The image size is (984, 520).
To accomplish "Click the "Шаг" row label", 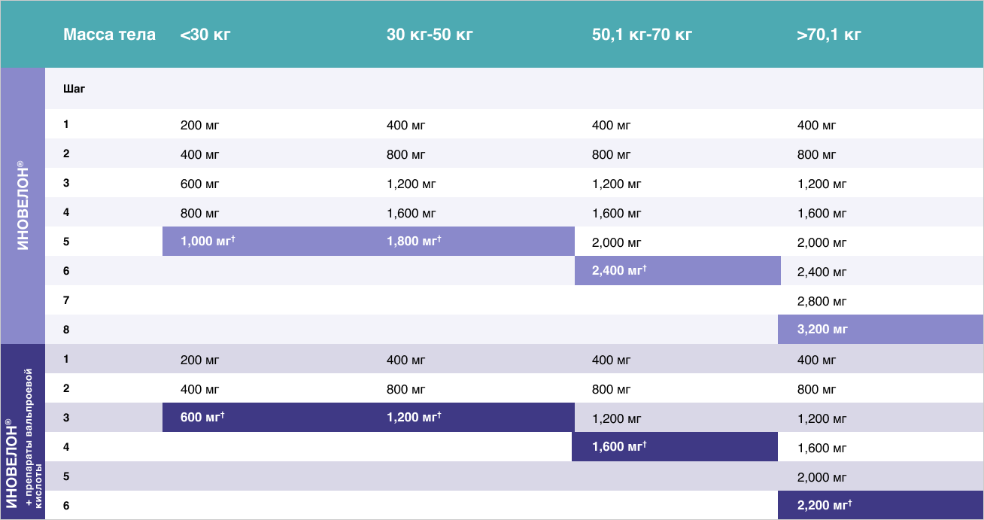I will click(74, 89).
